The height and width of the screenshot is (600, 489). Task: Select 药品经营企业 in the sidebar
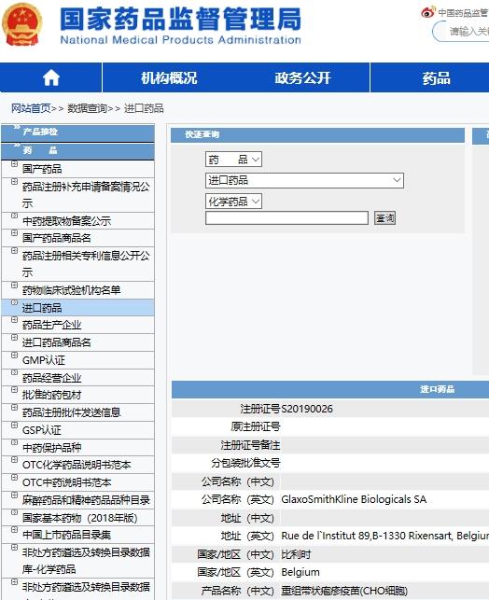coord(52,378)
